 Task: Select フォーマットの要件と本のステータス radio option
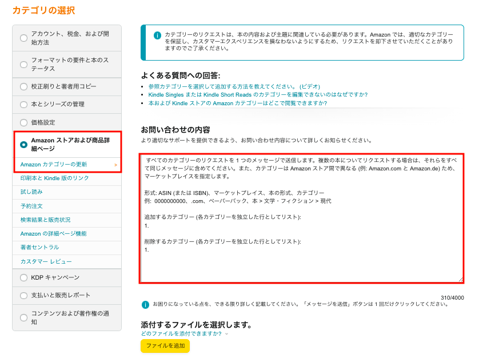pyautogui.click(x=23, y=65)
